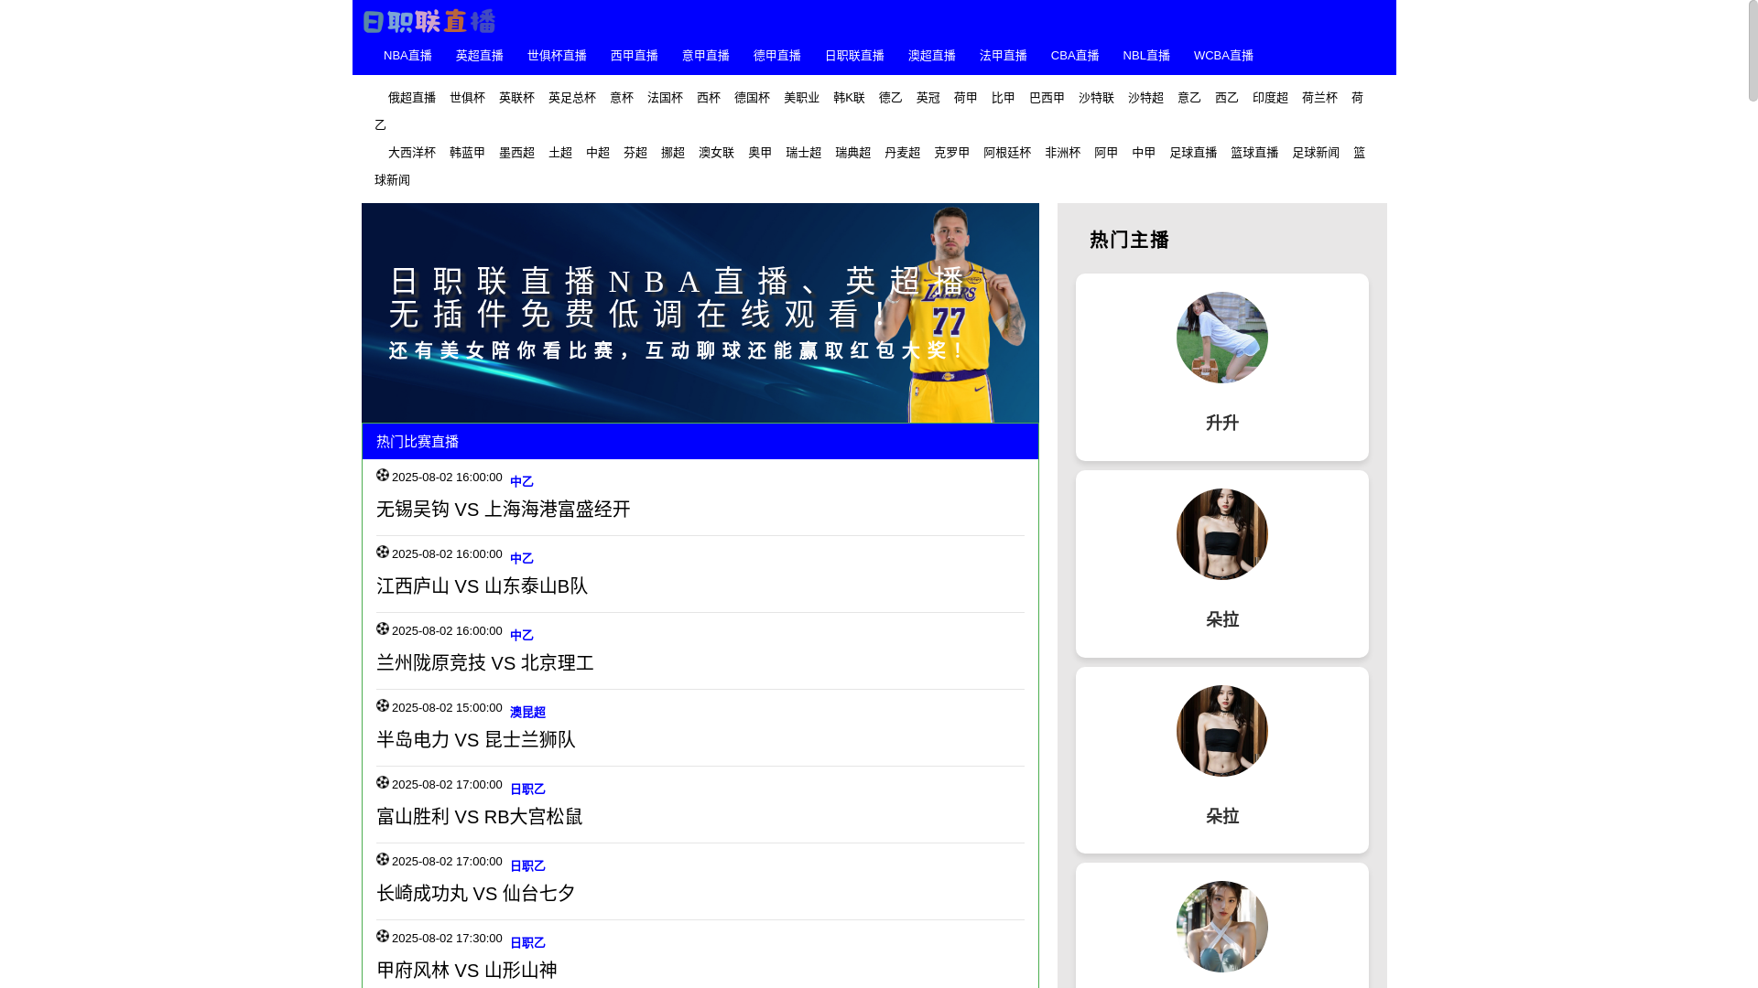Click 澳昆超 league tag
Screen dimensions: 1758x988
(527, 712)
